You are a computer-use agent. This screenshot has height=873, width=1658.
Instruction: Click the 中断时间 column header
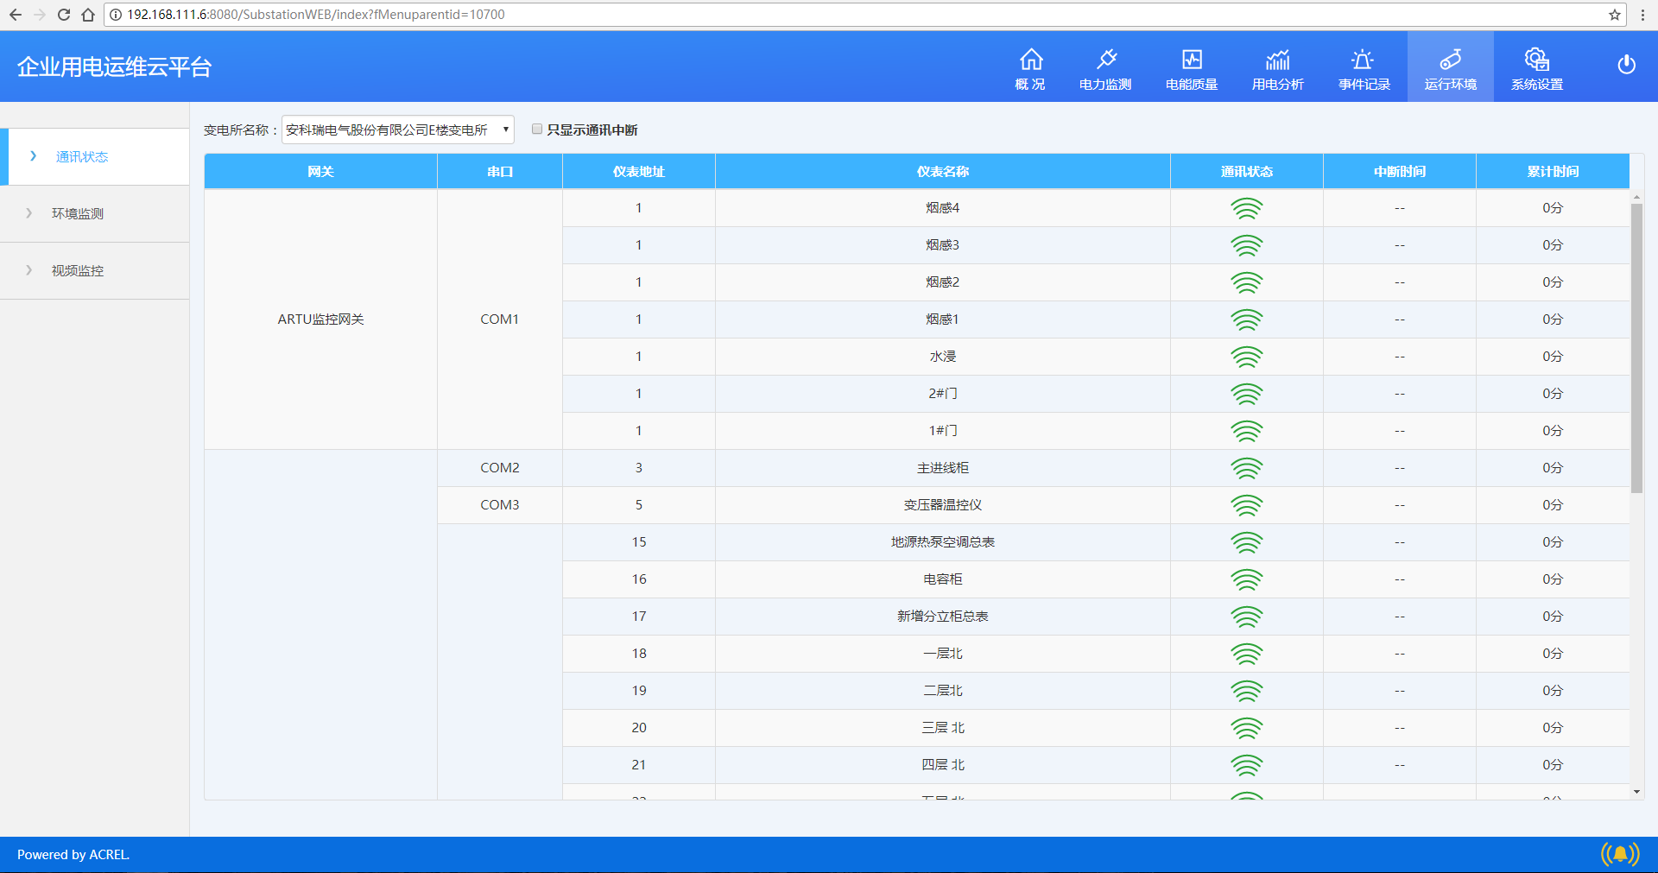(x=1400, y=171)
